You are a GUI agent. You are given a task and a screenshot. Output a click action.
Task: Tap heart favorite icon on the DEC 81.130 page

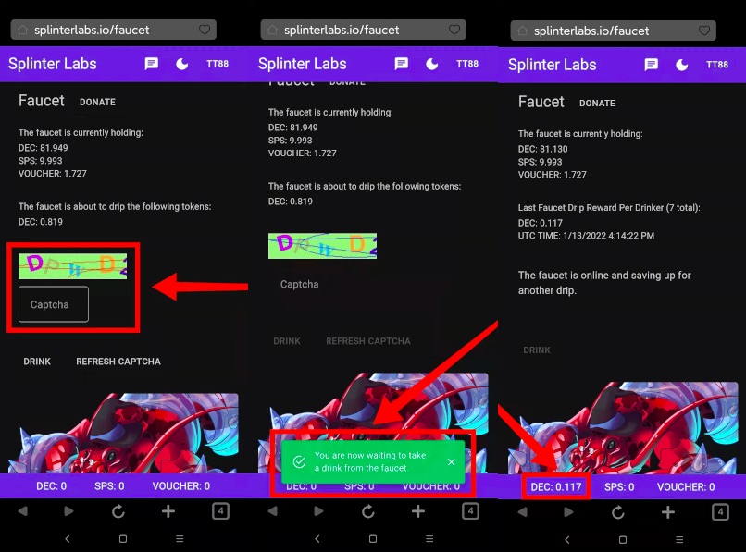point(704,31)
